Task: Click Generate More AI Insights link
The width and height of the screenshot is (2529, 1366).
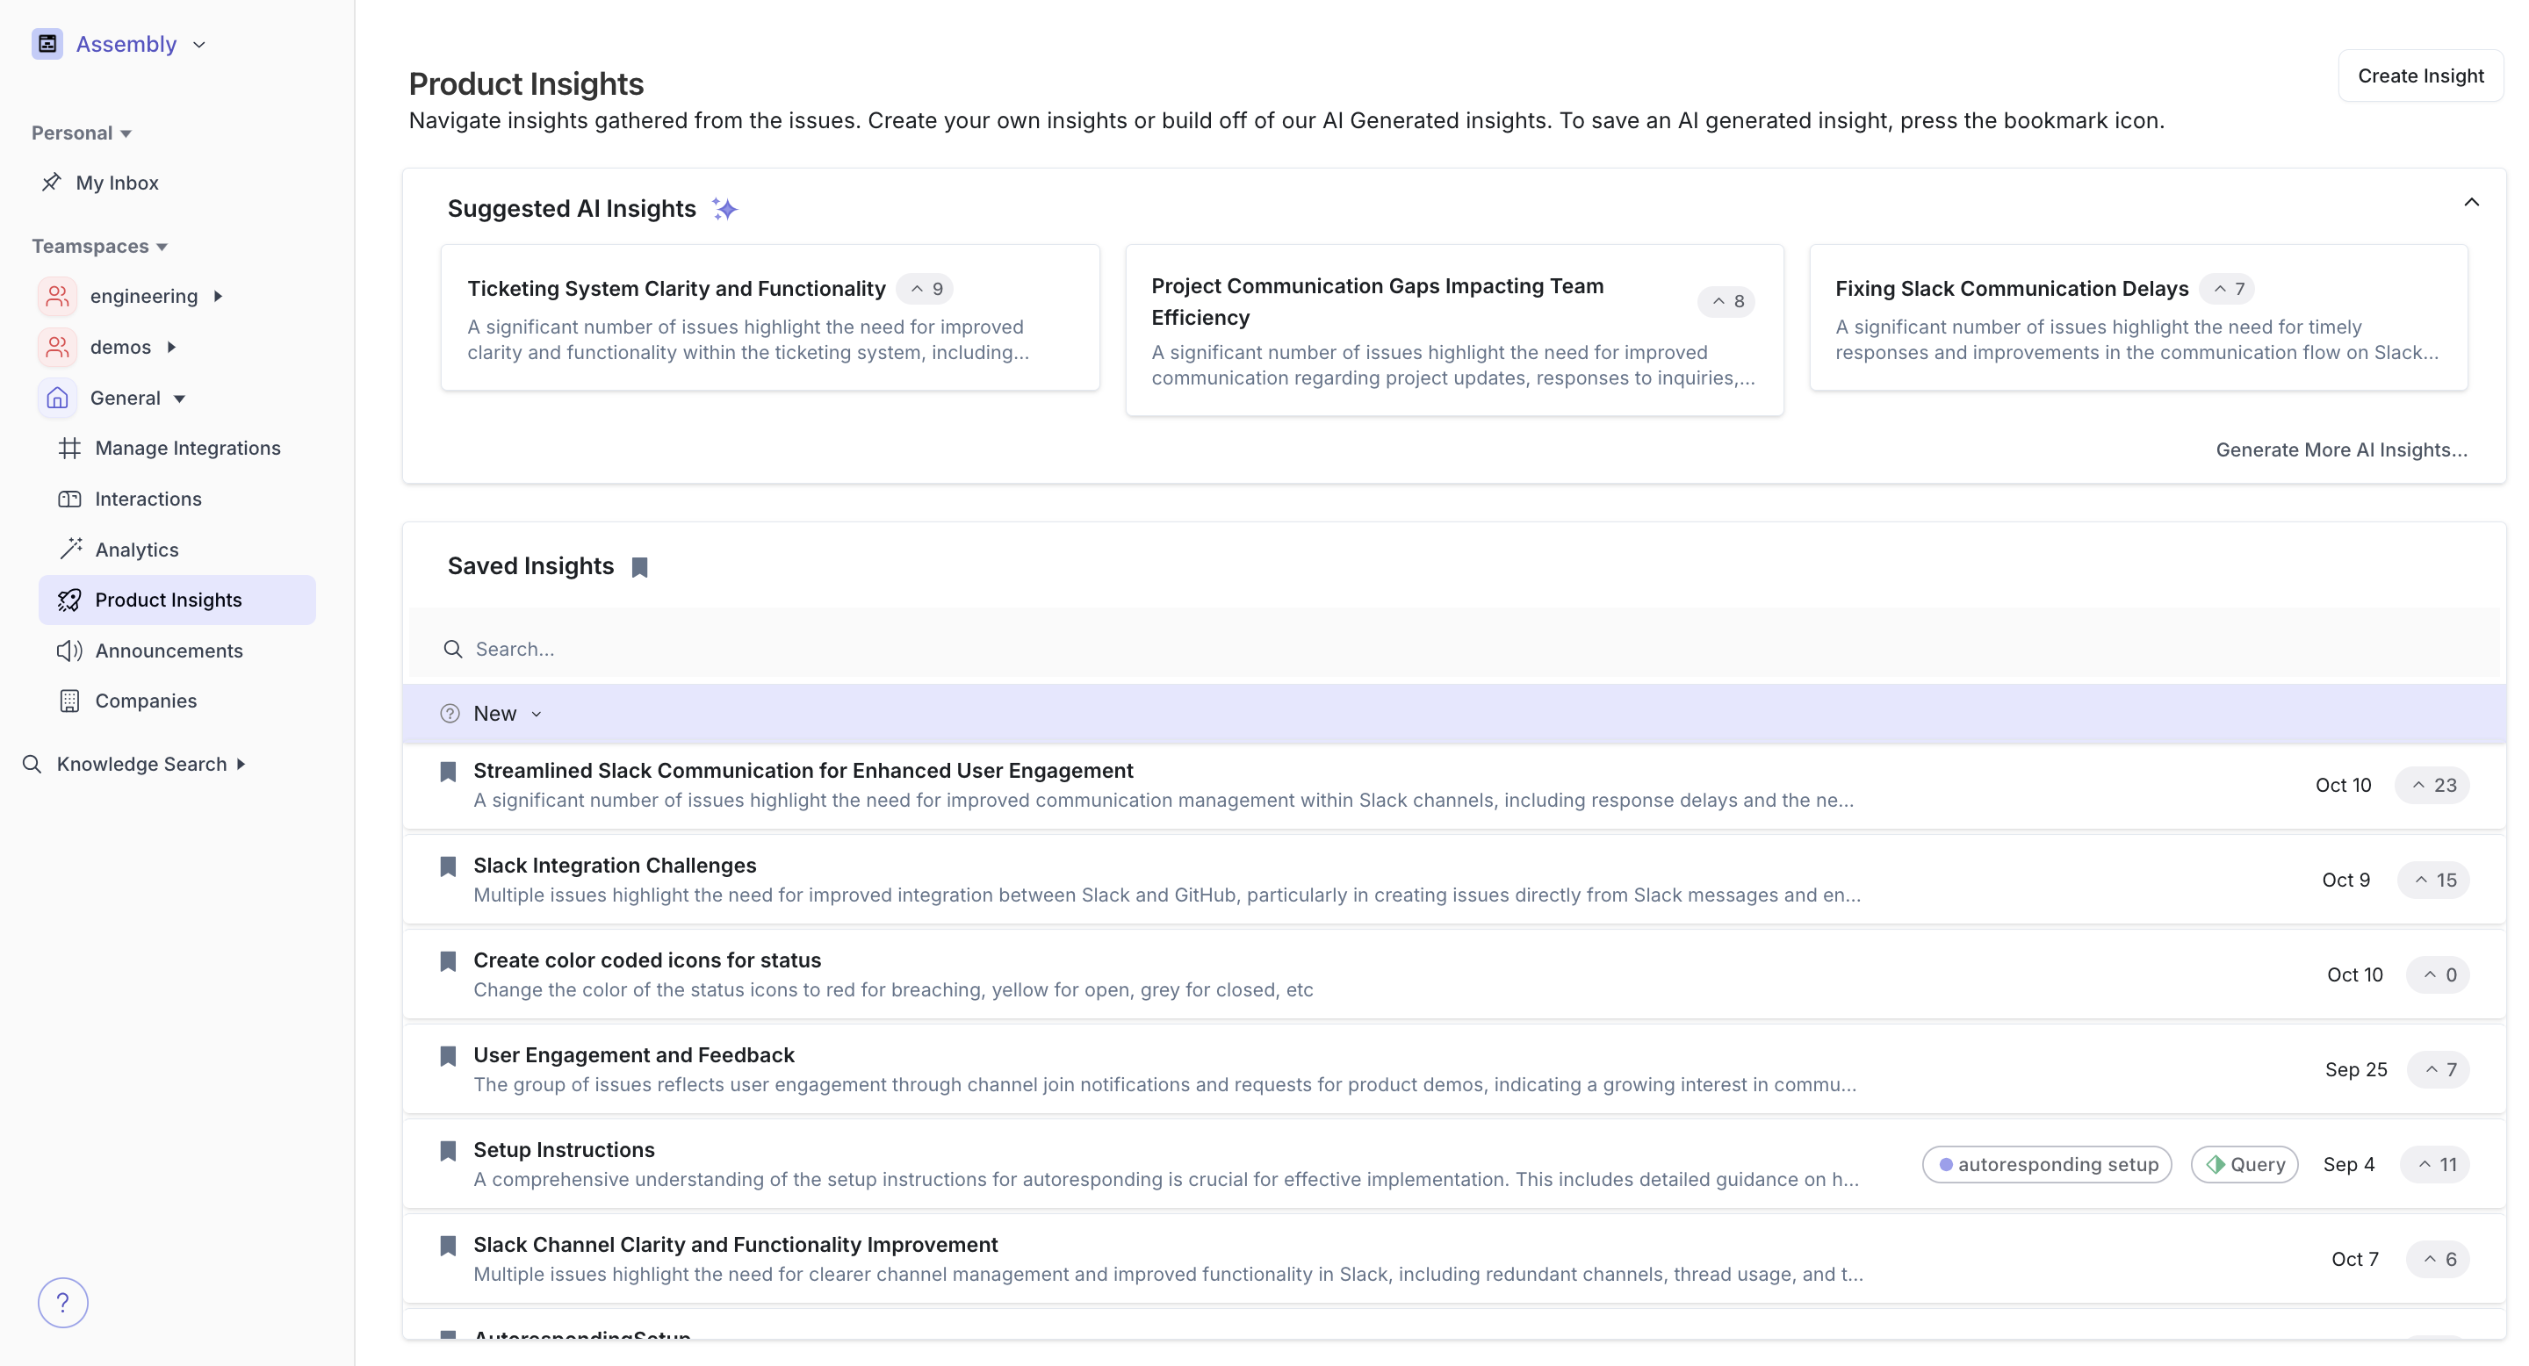Action: pos(2340,449)
